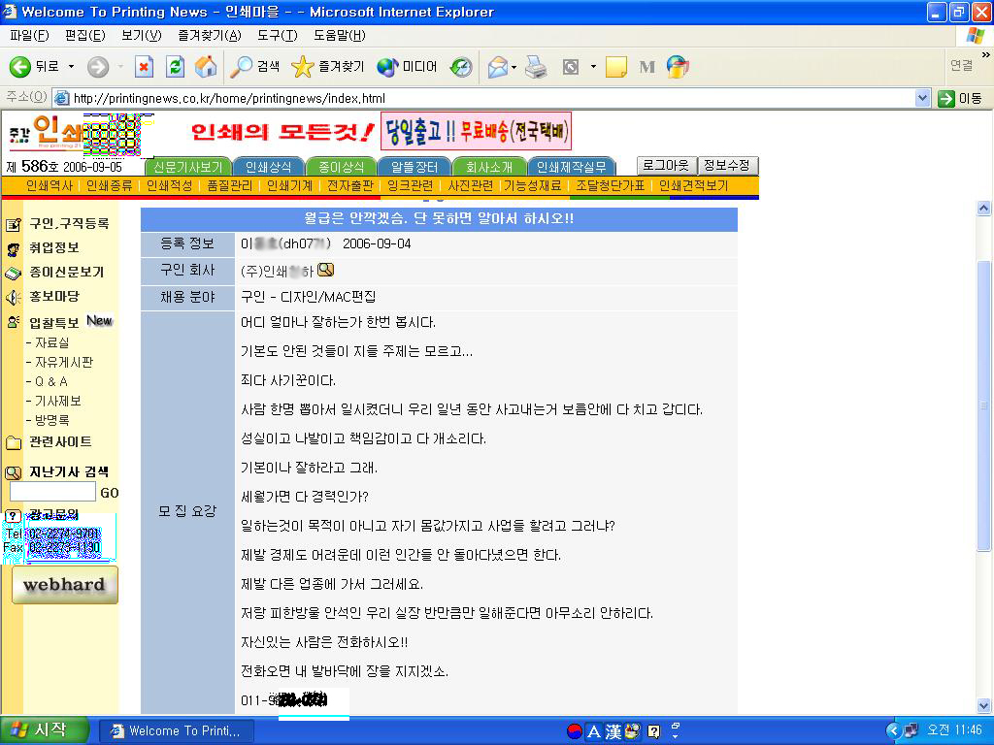Click the 로그아웃 button
Image resolution: width=994 pixels, height=745 pixels.
(x=665, y=166)
